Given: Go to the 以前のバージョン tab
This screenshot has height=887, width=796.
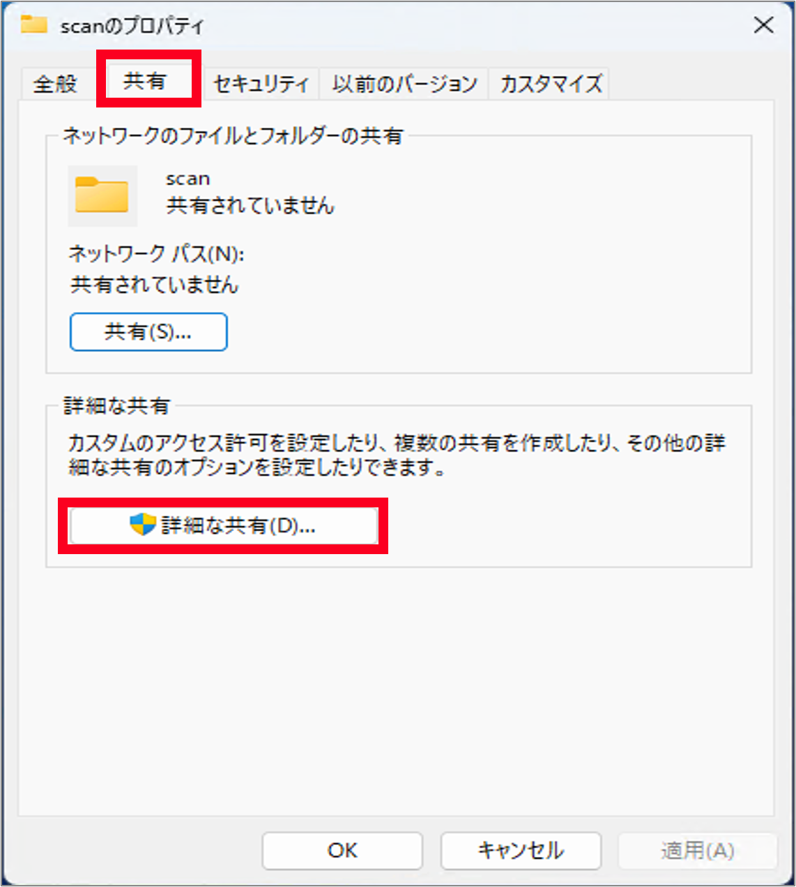Looking at the screenshot, I should tap(404, 84).
